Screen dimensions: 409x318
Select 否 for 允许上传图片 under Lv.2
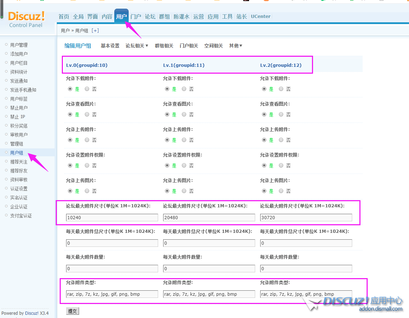click(x=281, y=191)
